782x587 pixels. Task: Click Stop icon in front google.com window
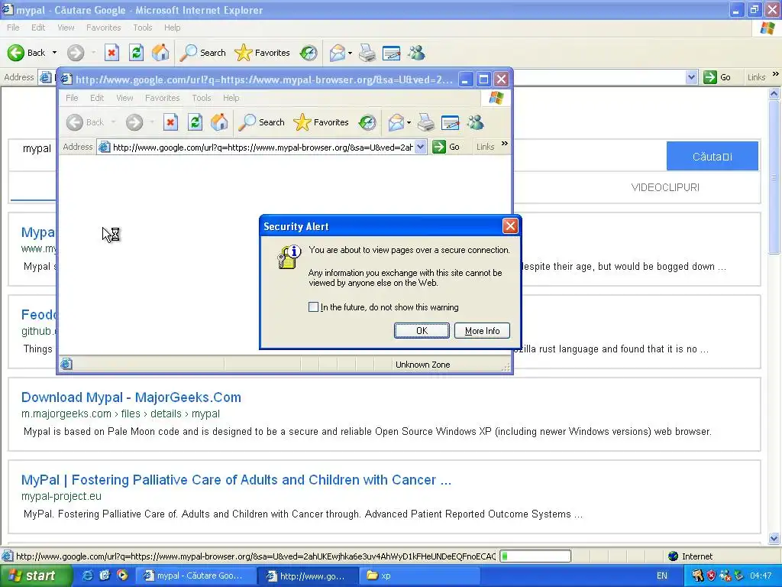pyautogui.click(x=170, y=122)
